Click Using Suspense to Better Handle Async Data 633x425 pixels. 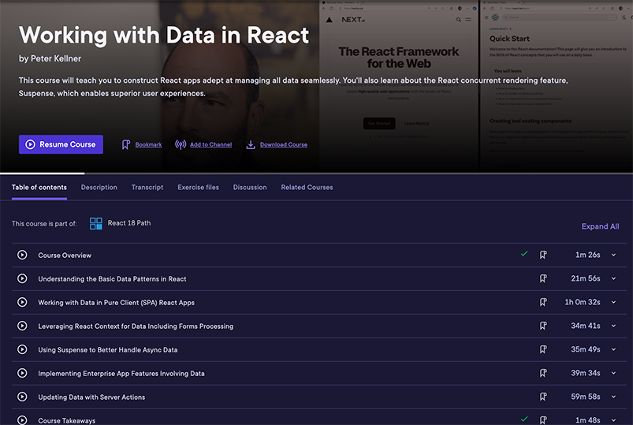click(108, 350)
